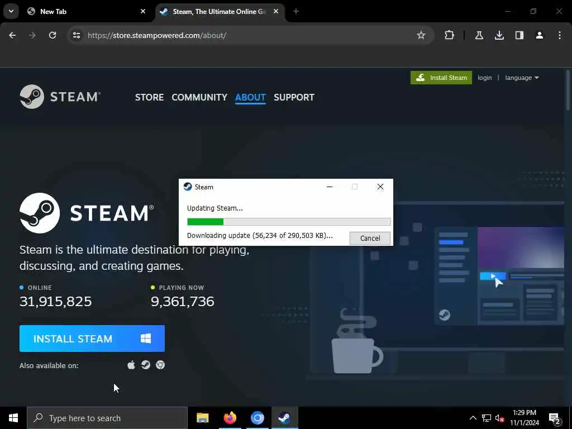Open File Explorer from the taskbar
572x429 pixels.
(202, 418)
